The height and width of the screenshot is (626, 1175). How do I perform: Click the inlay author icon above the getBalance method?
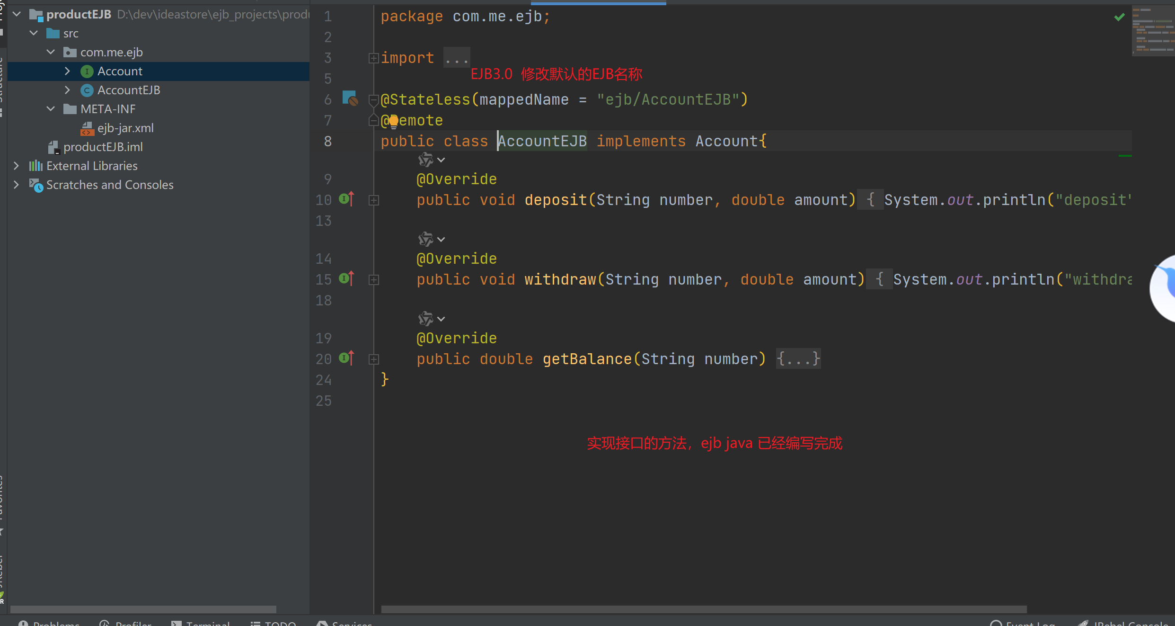(x=425, y=319)
